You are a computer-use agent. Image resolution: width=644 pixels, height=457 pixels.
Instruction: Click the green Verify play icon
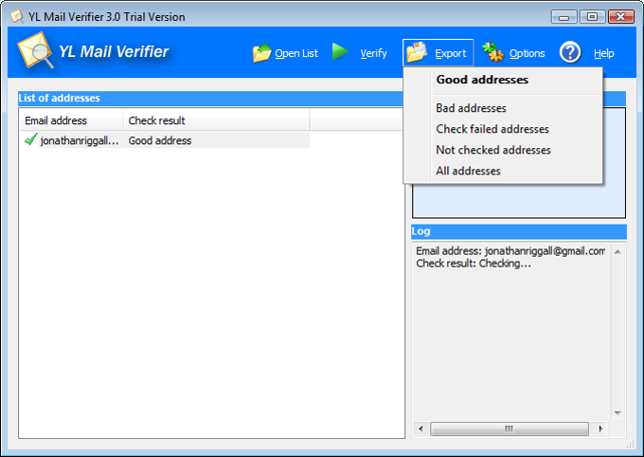click(340, 52)
